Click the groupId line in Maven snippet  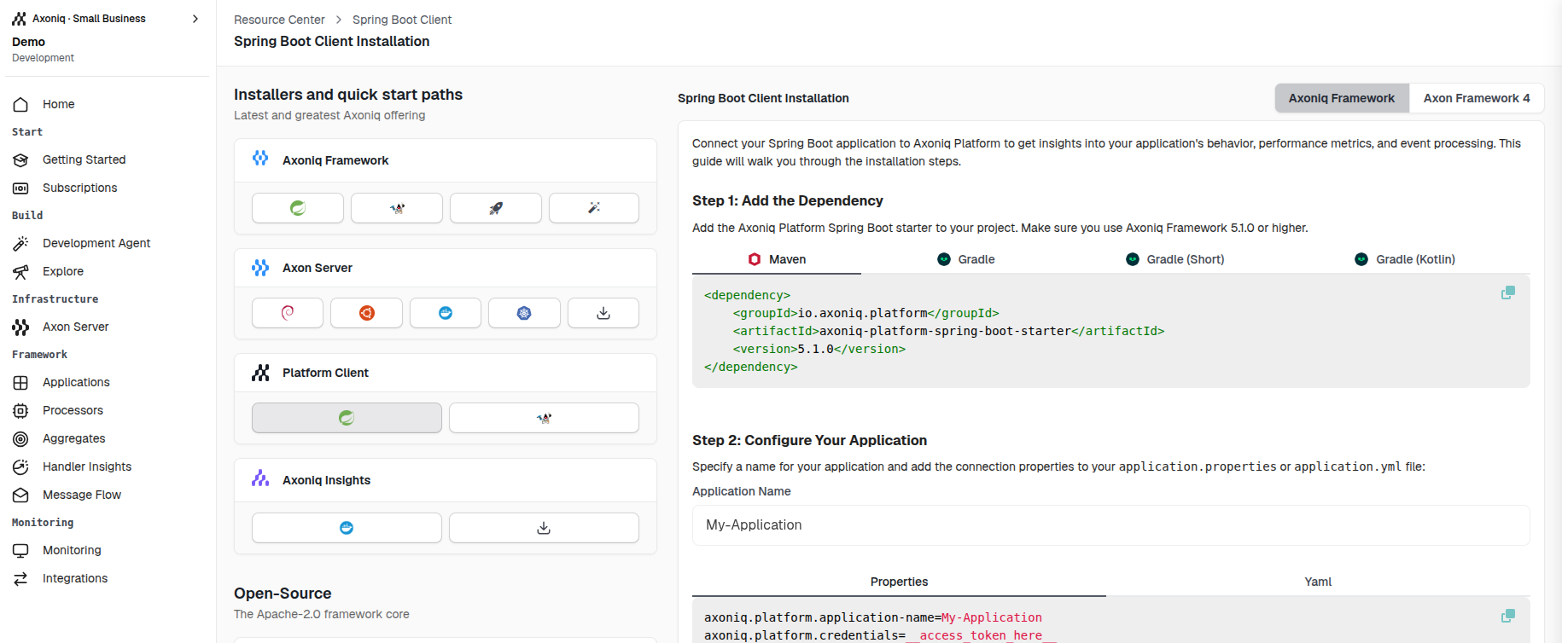(x=866, y=313)
